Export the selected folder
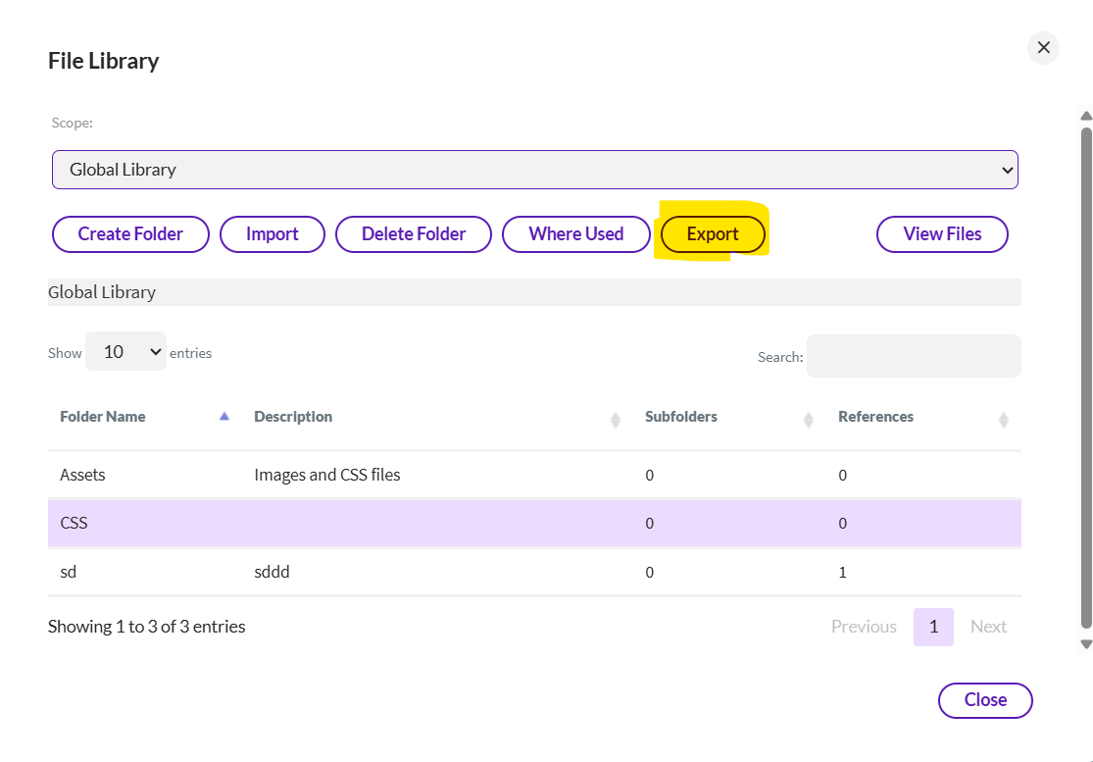 point(713,234)
